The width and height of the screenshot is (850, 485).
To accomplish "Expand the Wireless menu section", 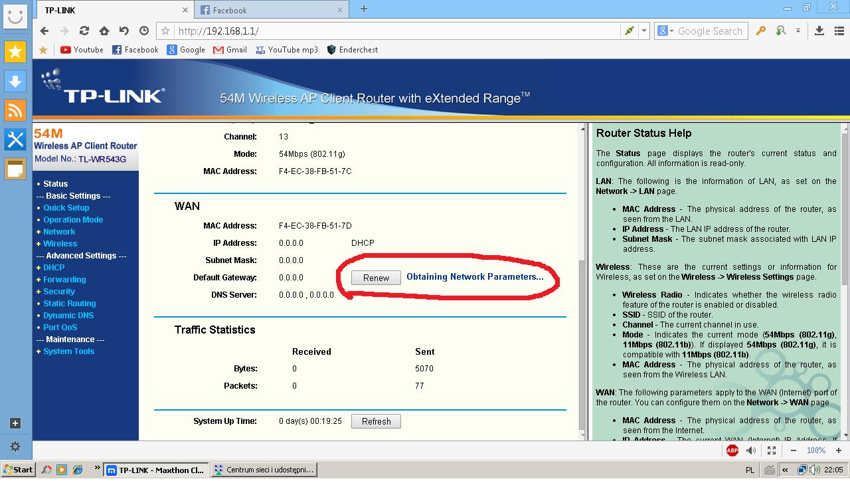I will [60, 244].
